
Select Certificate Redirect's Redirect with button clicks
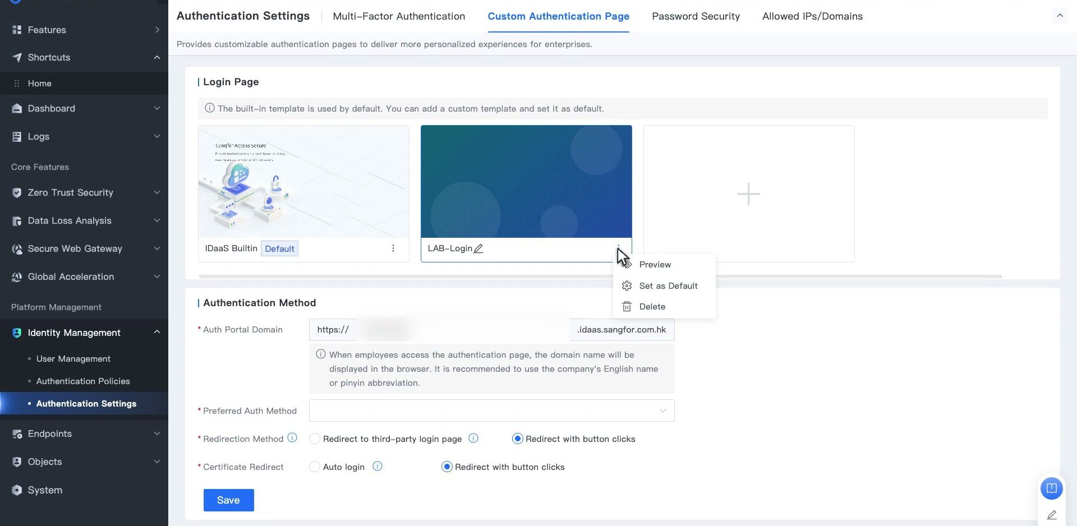[x=447, y=467]
